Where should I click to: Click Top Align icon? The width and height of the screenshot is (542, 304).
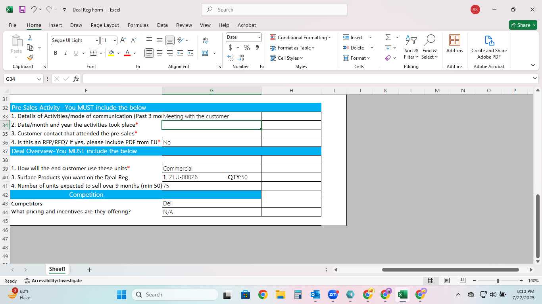click(149, 40)
